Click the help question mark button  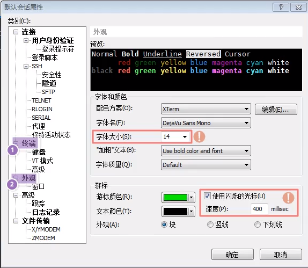point(281,8)
